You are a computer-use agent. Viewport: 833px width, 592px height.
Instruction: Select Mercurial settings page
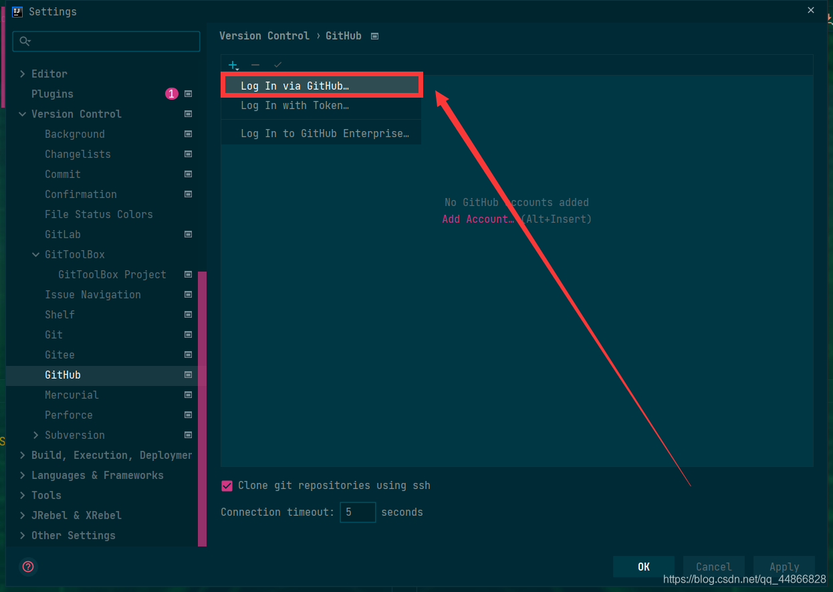click(72, 395)
